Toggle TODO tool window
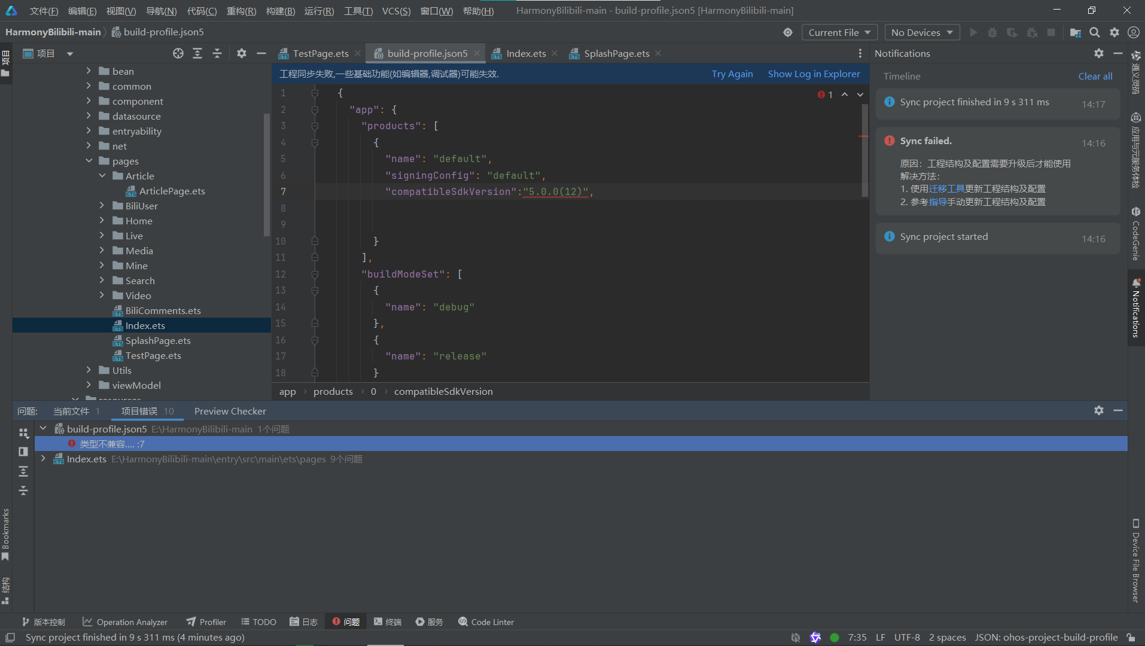The height and width of the screenshot is (646, 1145). (258, 622)
